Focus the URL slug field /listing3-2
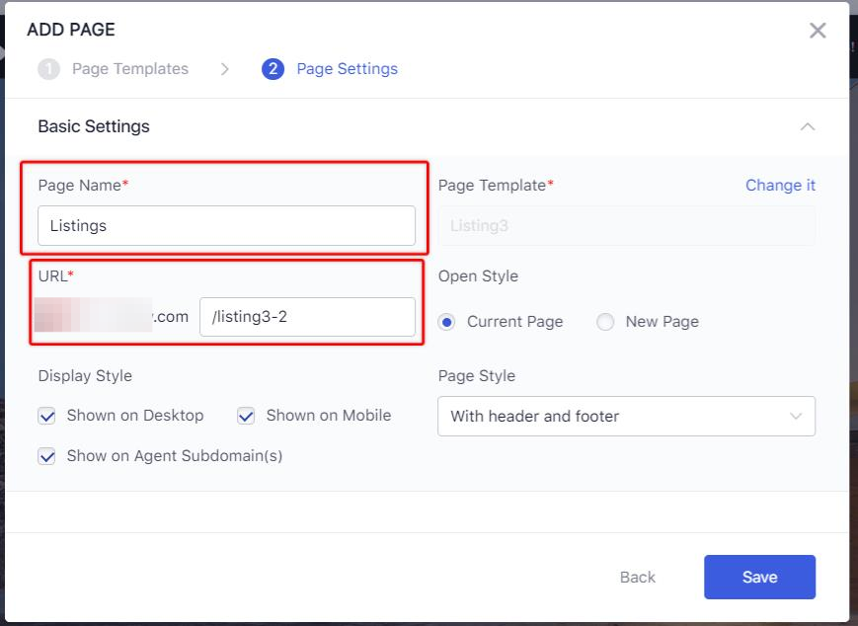 307,317
